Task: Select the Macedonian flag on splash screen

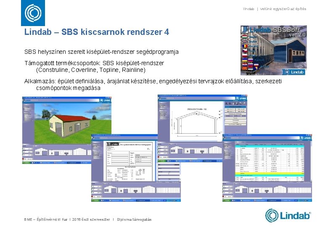Action: pyautogui.click(x=245, y=69)
